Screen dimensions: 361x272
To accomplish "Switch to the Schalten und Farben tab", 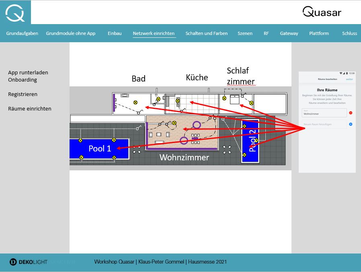I will pyautogui.click(x=207, y=33).
